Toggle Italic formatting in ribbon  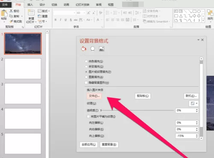tap(60, 20)
